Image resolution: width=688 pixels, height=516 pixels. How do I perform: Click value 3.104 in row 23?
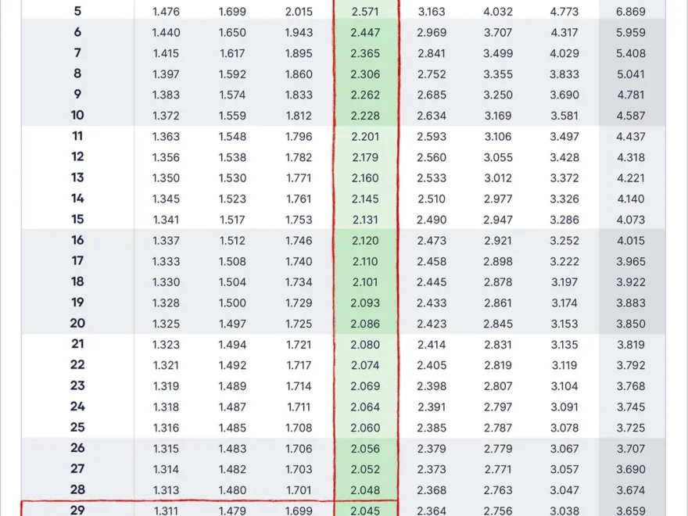564,386
